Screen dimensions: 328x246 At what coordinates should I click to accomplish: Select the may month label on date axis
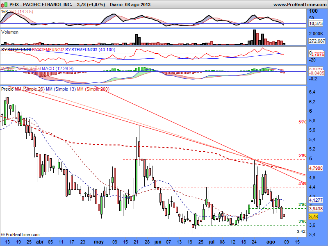click(x=99, y=242)
